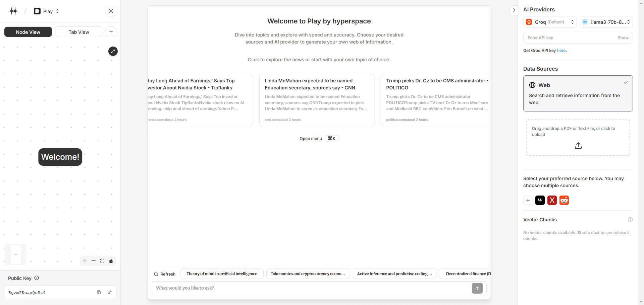
Task: Show Vector Chunks info icon
Action: pos(630,220)
